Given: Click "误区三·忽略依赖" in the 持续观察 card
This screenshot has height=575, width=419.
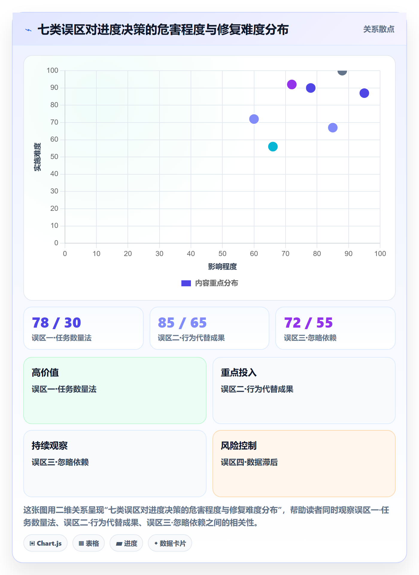Looking at the screenshot, I should (x=60, y=462).
